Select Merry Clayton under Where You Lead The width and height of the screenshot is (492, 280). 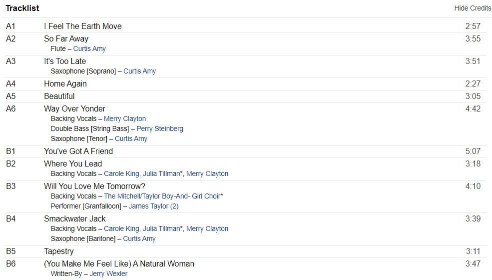(x=207, y=173)
